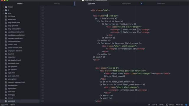Place cursor in 'col-md-12' class text

[x=112, y=16]
